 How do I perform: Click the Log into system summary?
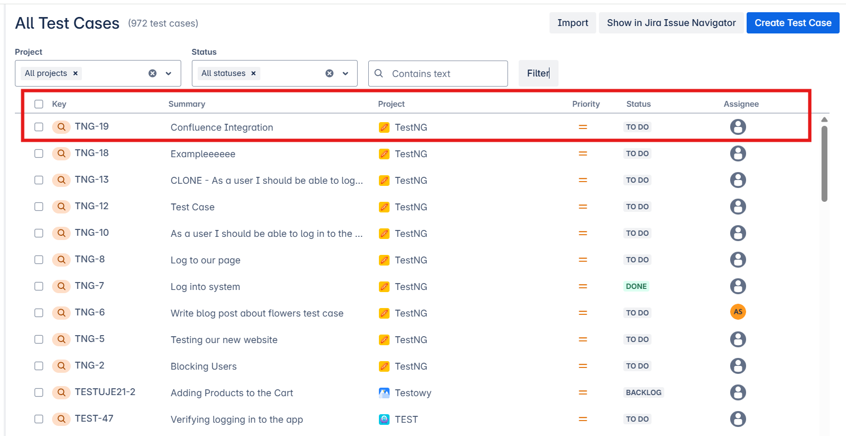tap(205, 287)
